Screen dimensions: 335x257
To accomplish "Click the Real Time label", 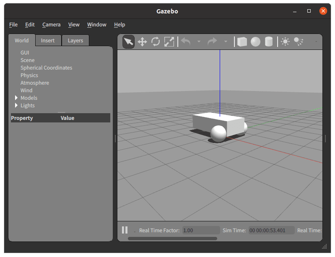I will (x=309, y=230).
